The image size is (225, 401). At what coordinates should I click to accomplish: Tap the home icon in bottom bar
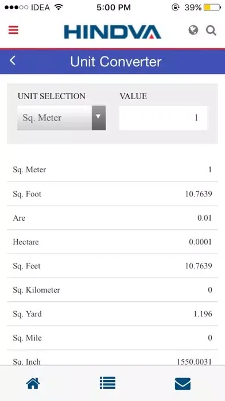[x=33, y=383]
